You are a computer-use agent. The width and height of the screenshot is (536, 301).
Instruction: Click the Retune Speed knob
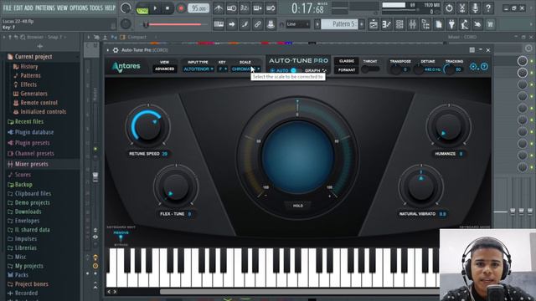(147, 126)
